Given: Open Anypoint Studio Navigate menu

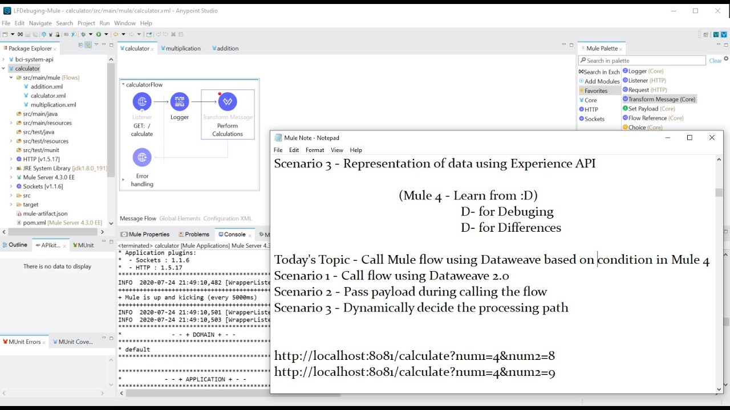Looking at the screenshot, I should [40, 23].
